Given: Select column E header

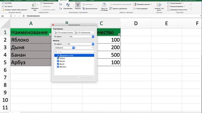Looking at the screenshot, I should [x=166, y=24].
